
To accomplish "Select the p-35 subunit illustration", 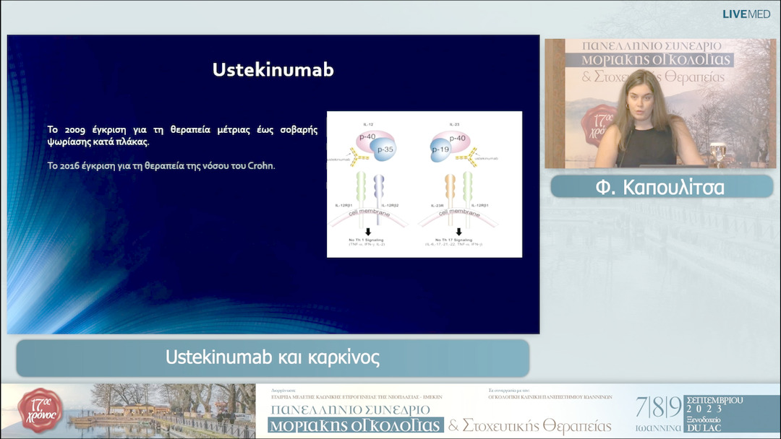I will click(385, 148).
